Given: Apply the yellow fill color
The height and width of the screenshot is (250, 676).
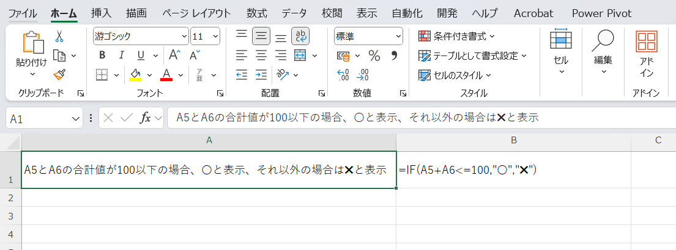Looking at the screenshot, I should tap(135, 75).
